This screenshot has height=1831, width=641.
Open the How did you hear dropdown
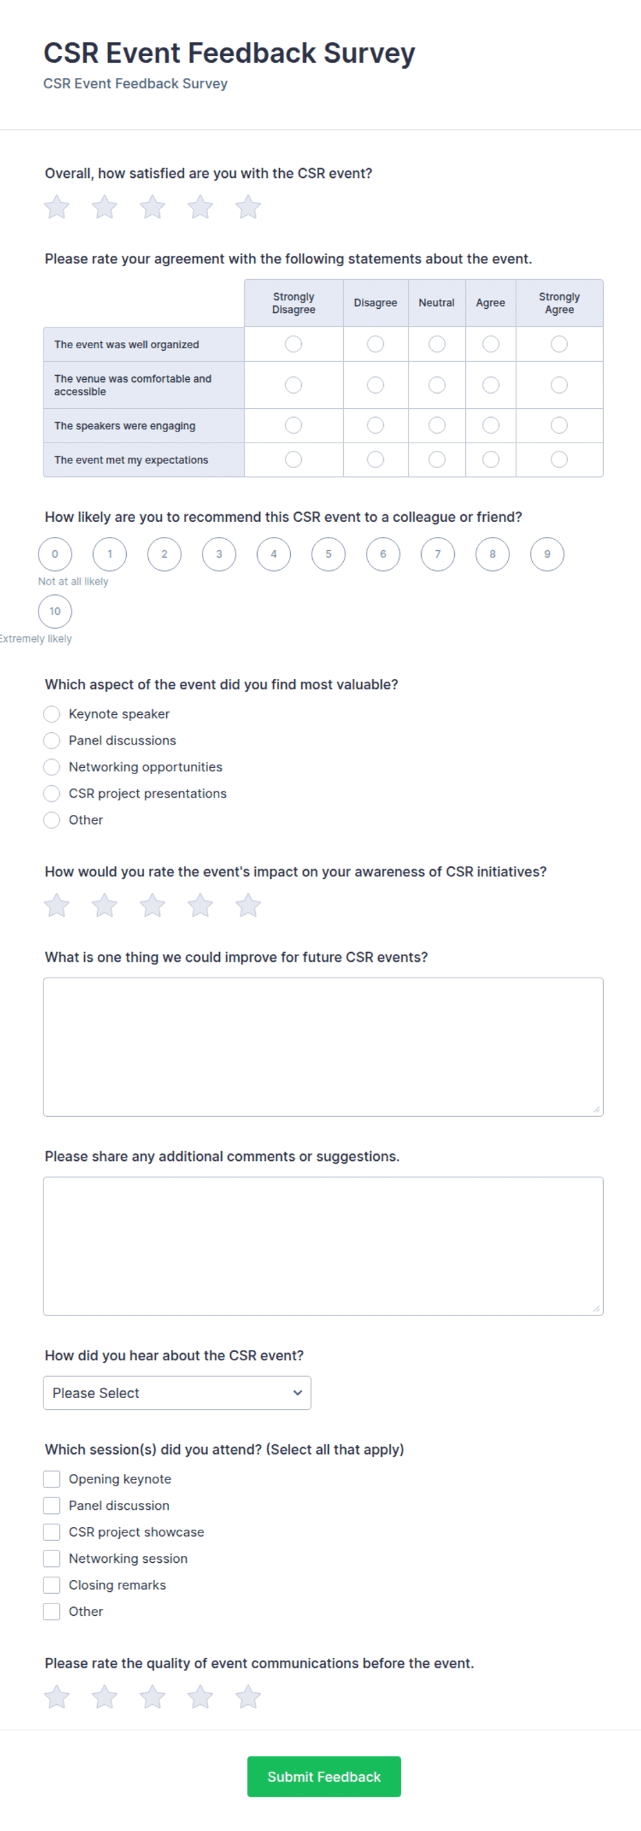pos(177,1393)
